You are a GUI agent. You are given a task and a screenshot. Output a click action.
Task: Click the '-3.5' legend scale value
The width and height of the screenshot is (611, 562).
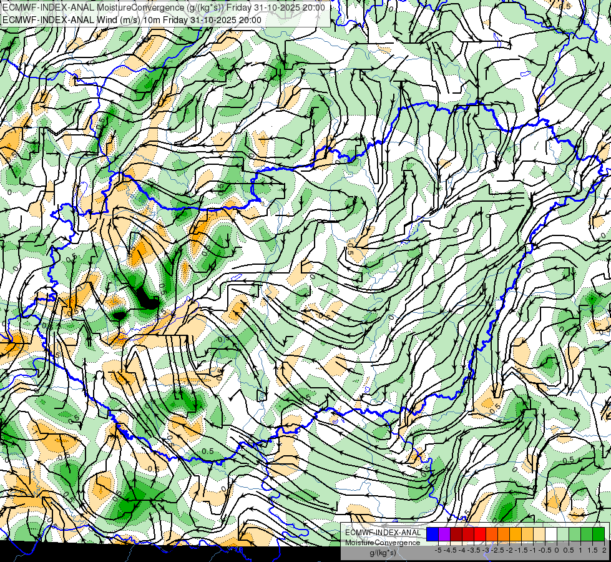[474, 550]
